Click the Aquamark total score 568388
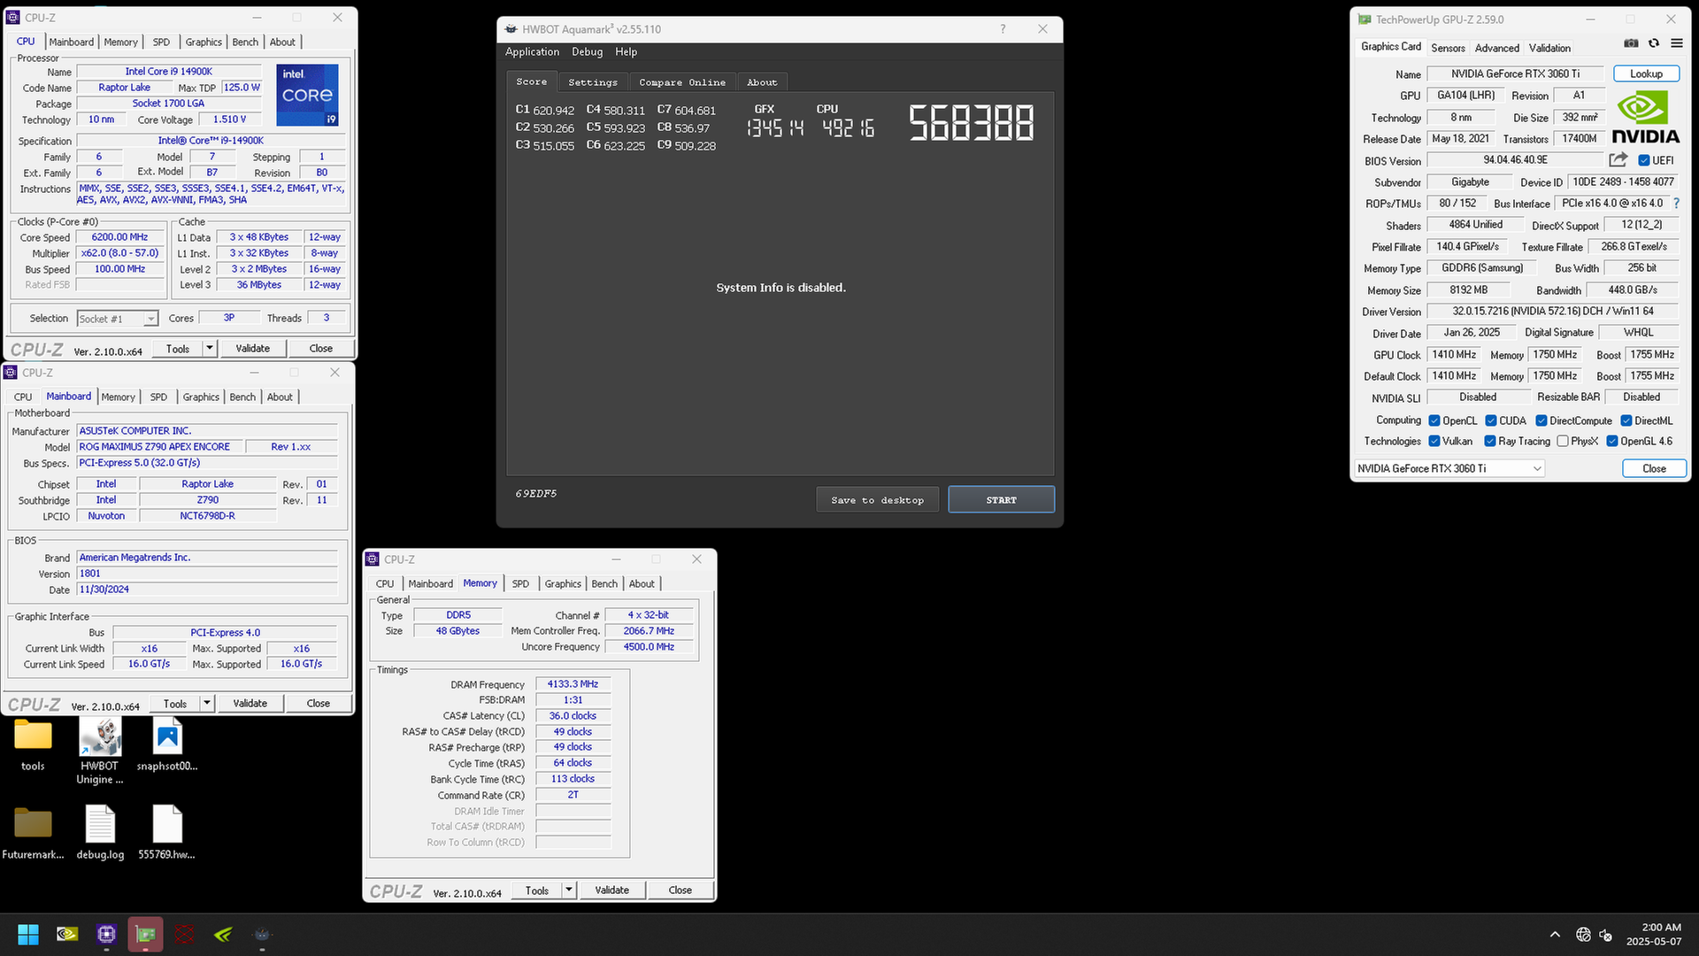The width and height of the screenshot is (1699, 956). [972, 123]
